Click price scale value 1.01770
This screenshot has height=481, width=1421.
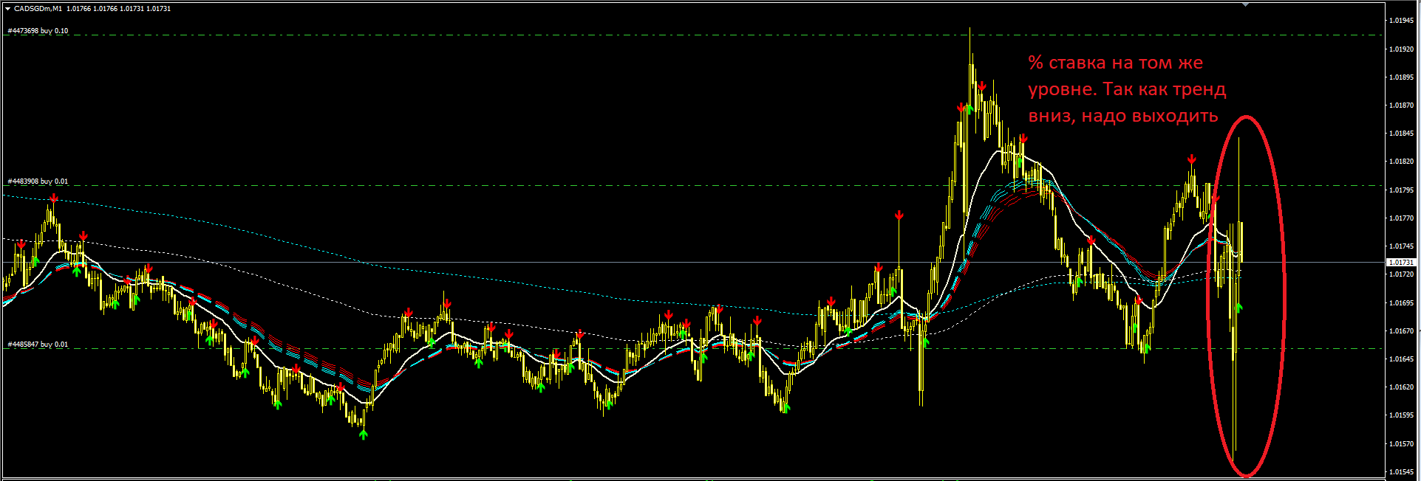click(1402, 218)
